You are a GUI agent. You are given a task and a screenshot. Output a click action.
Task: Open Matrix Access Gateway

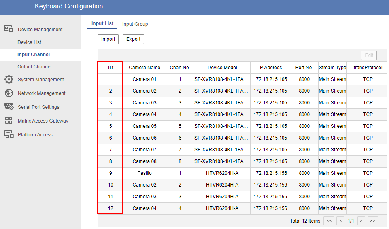(43, 121)
